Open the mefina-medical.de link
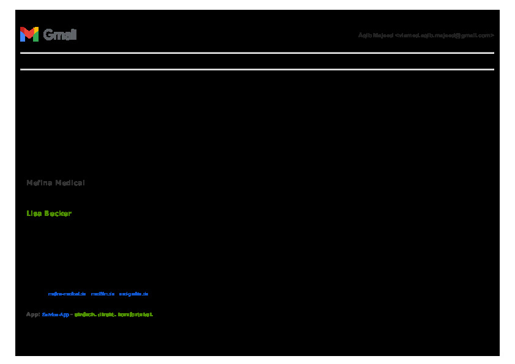 click(x=67, y=294)
